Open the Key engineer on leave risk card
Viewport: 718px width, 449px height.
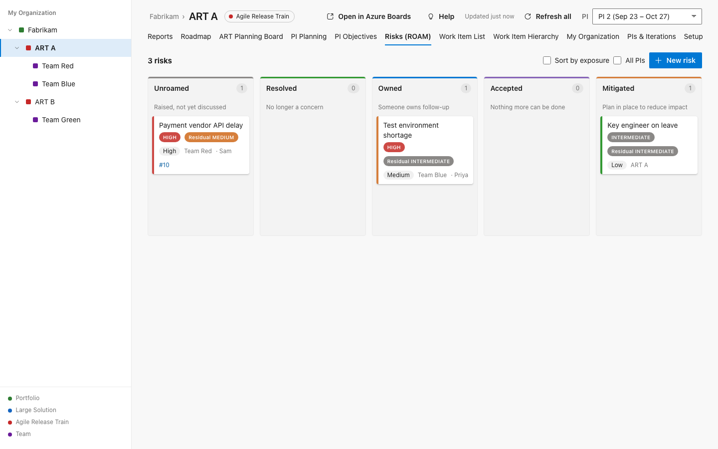pos(649,145)
